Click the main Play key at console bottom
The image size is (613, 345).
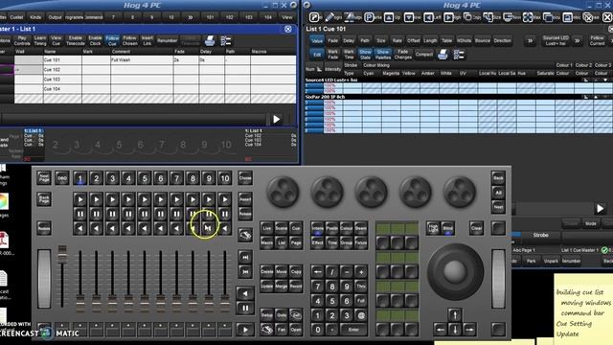point(245,330)
